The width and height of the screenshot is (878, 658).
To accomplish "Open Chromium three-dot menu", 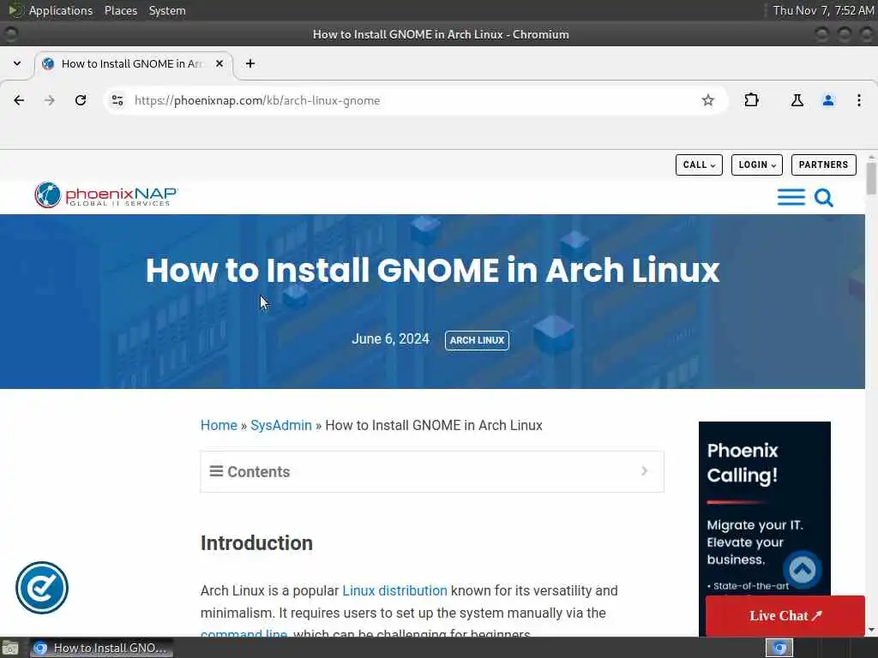I will (x=859, y=100).
